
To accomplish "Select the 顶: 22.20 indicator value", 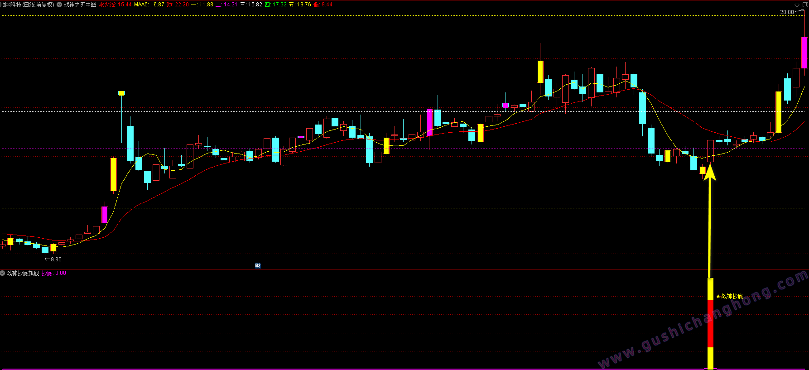I will (x=178, y=5).
